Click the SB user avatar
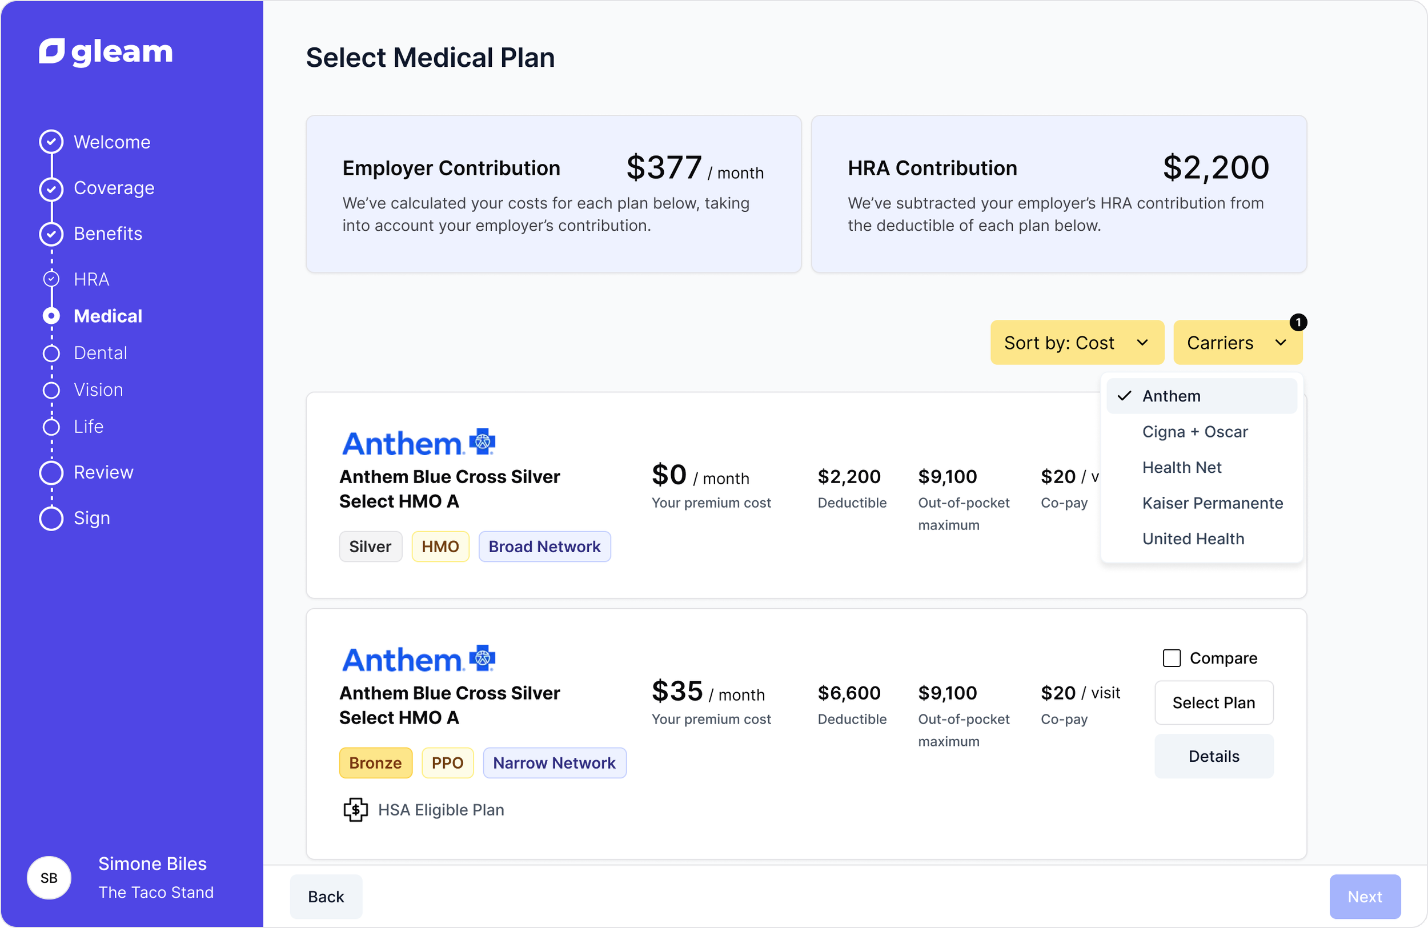Viewport: 1428px width, 928px height. point(49,878)
